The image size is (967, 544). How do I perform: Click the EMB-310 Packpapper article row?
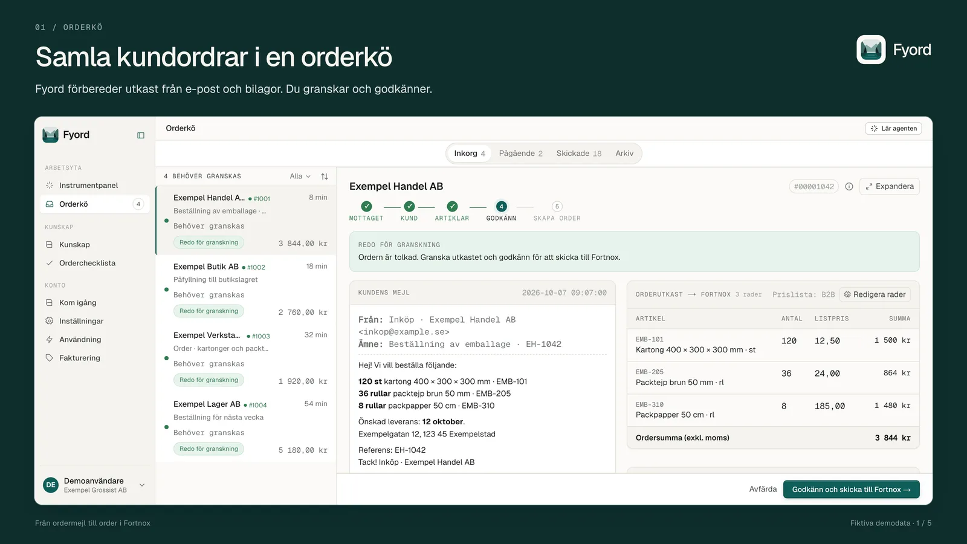[773, 410]
